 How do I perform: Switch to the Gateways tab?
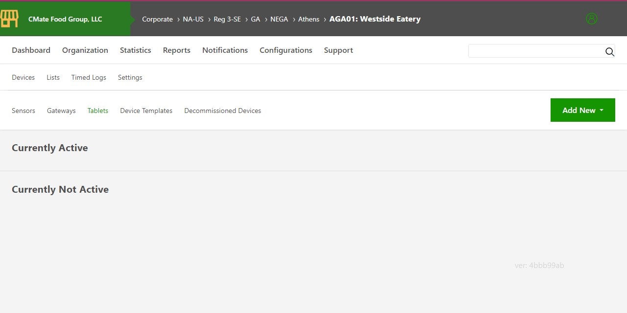61,111
